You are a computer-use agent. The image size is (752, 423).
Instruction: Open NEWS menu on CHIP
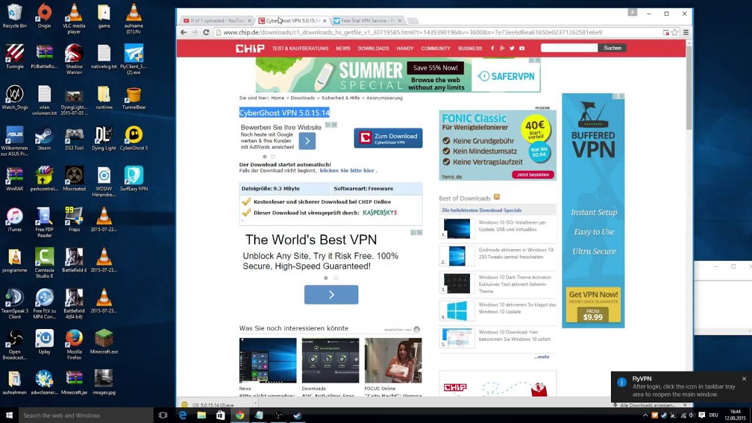pyautogui.click(x=343, y=48)
